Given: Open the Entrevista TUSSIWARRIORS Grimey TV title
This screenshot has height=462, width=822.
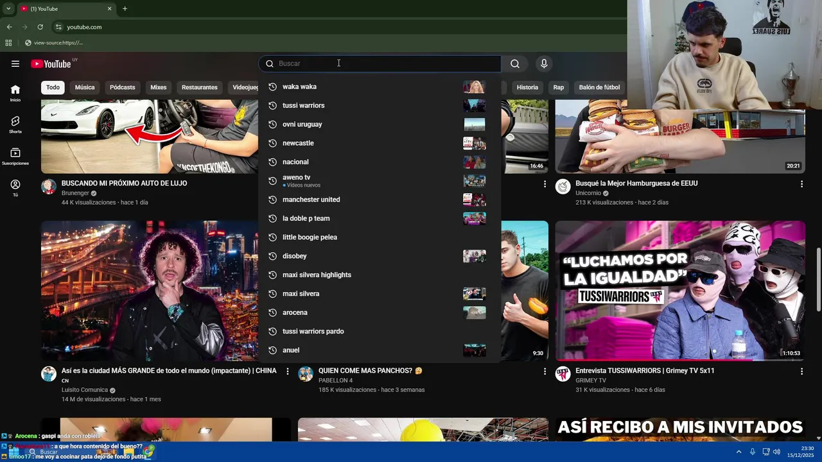Looking at the screenshot, I should coord(645,371).
